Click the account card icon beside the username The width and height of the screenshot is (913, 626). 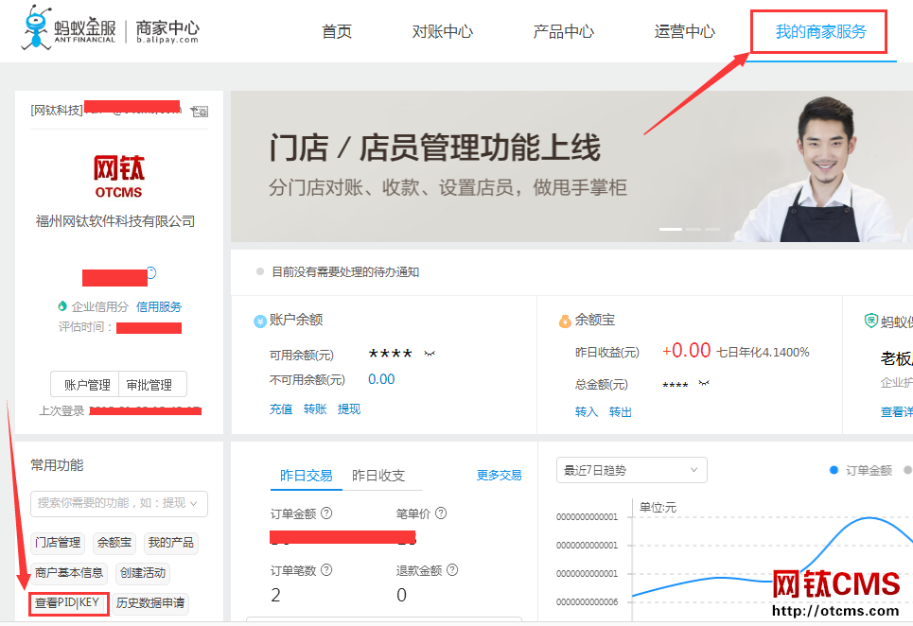199,112
